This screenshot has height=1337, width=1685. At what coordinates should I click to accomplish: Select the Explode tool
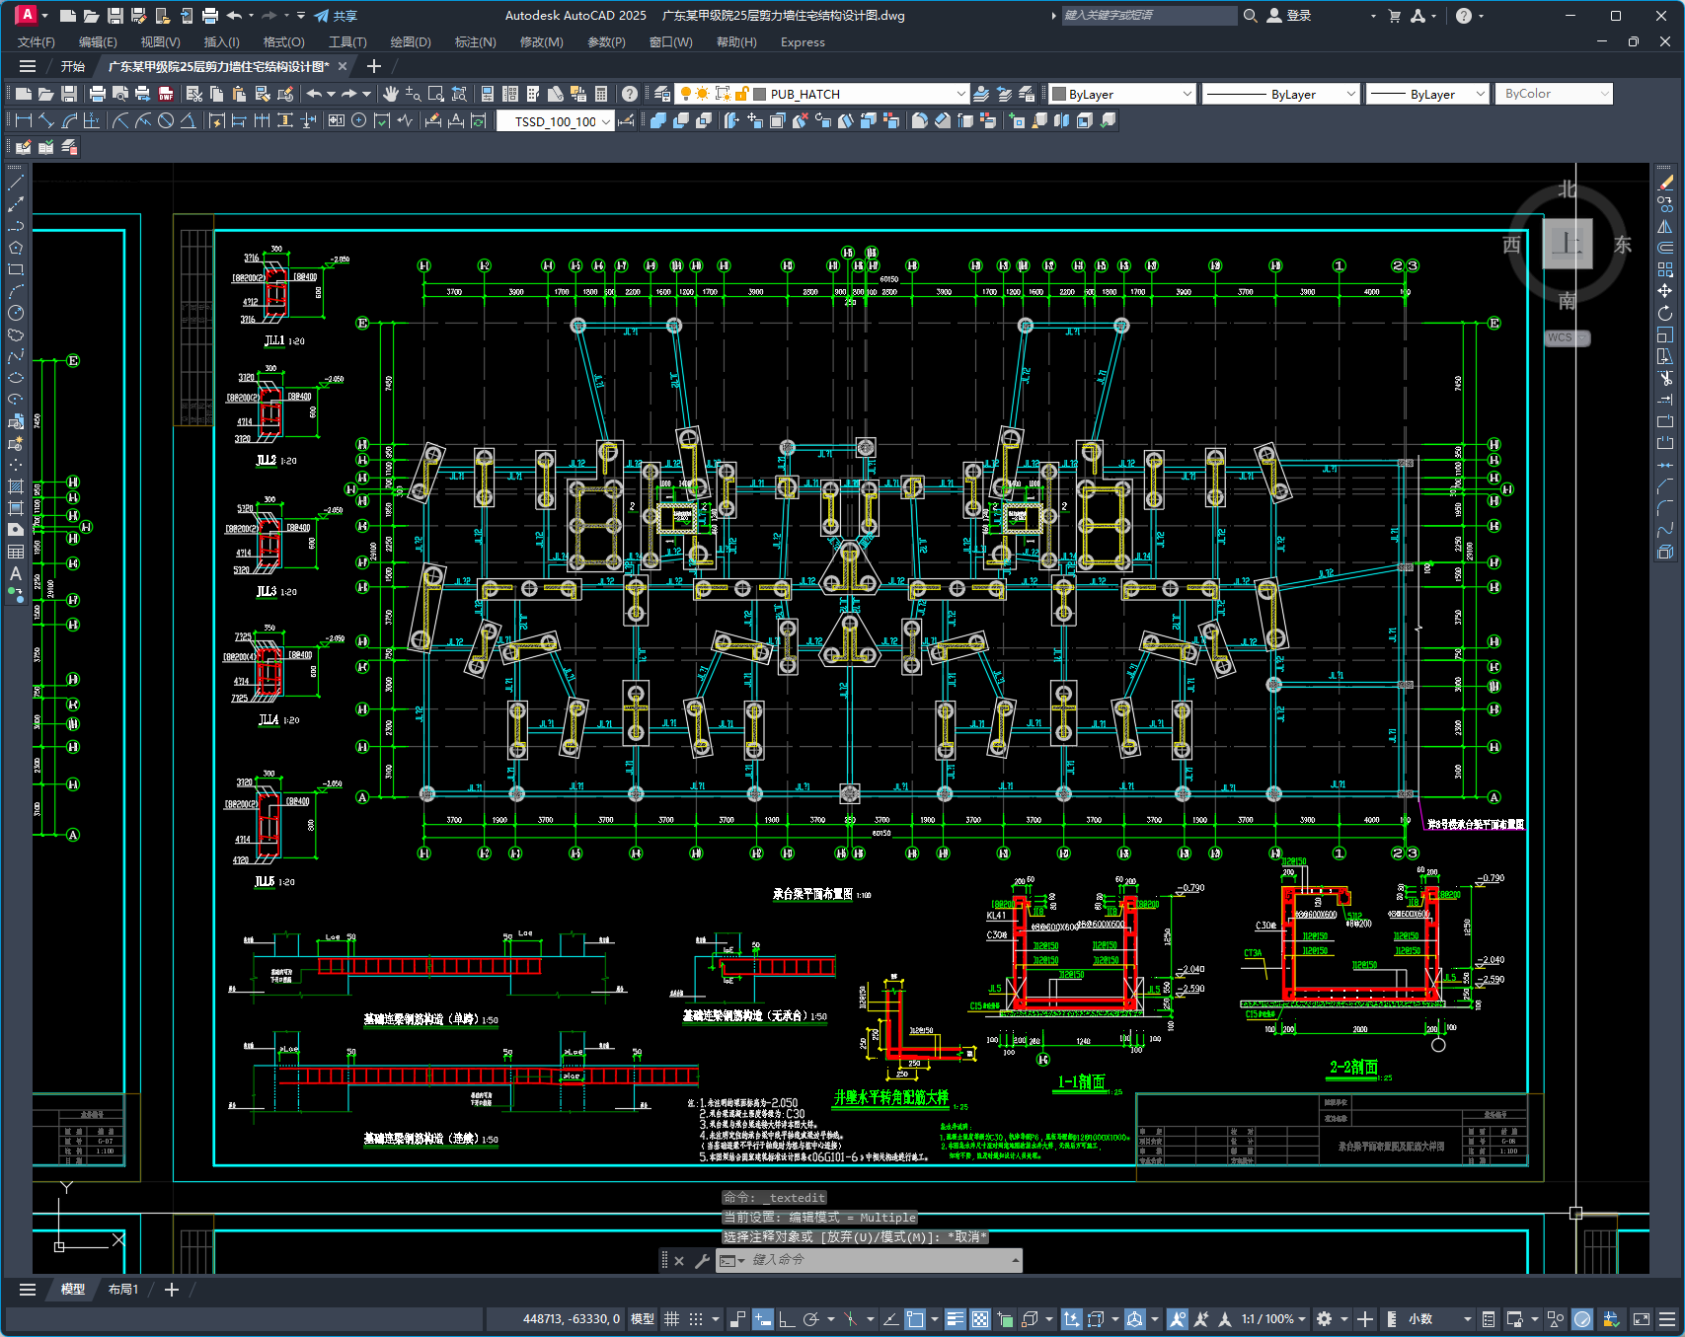coord(1665,552)
